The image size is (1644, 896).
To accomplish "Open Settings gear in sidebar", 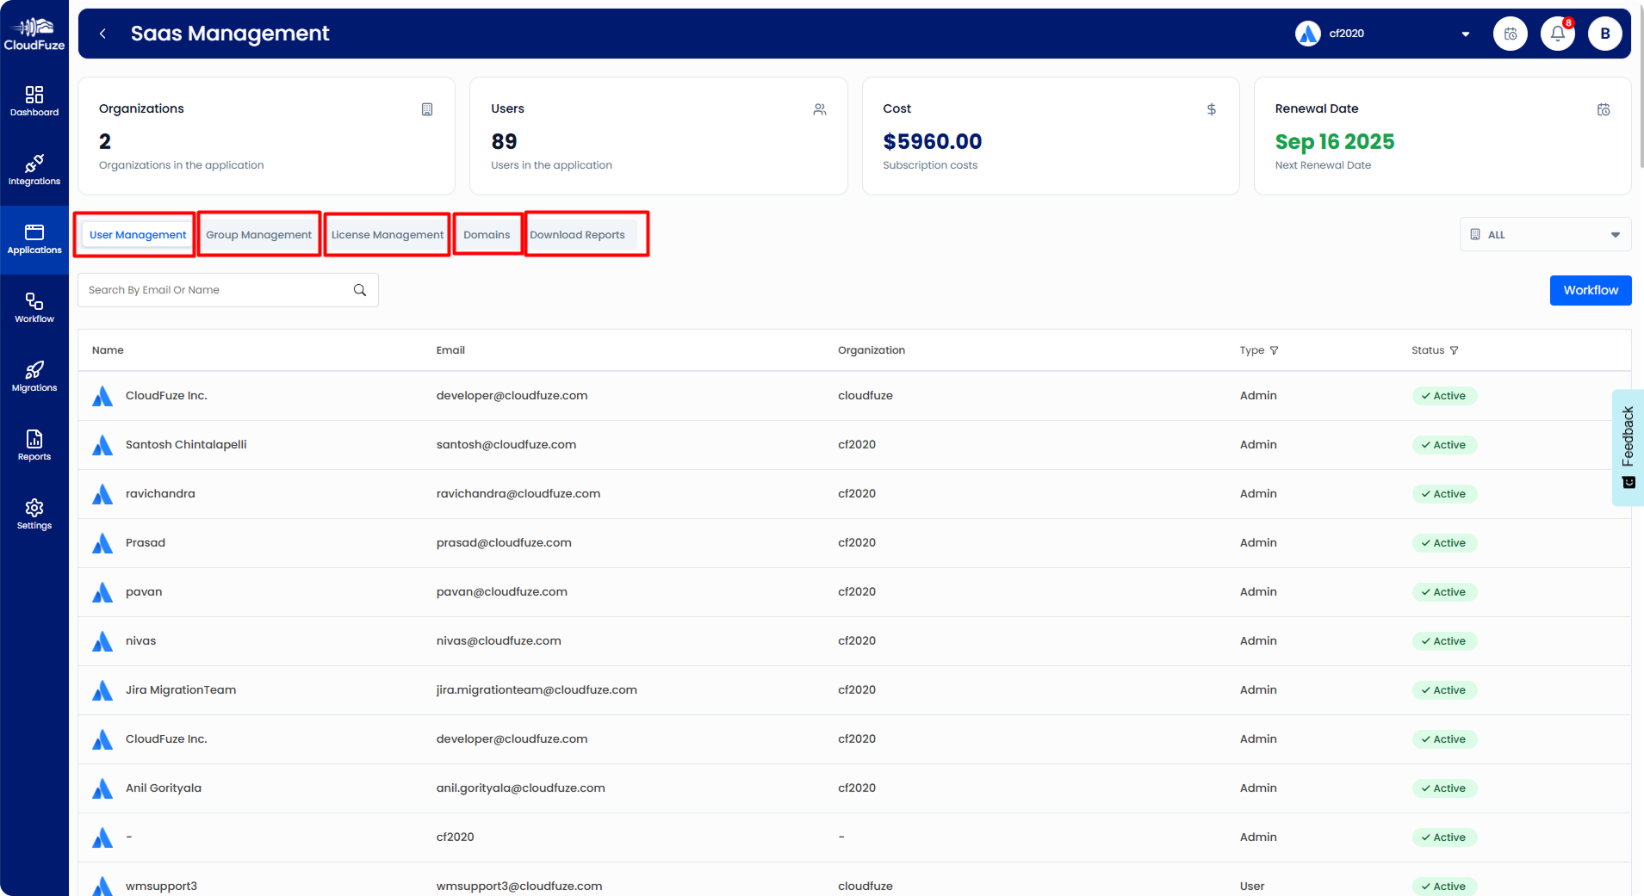I will (x=34, y=515).
